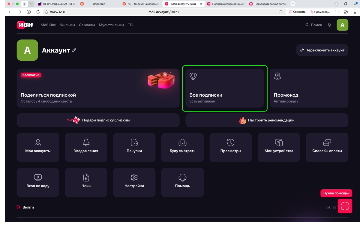
Task: Click the Переключить аккаунт button
Action: (x=322, y=50)
